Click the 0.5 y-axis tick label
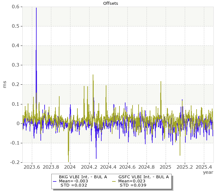The height and width of the screenshot is (191, 223). click(16, 26)
